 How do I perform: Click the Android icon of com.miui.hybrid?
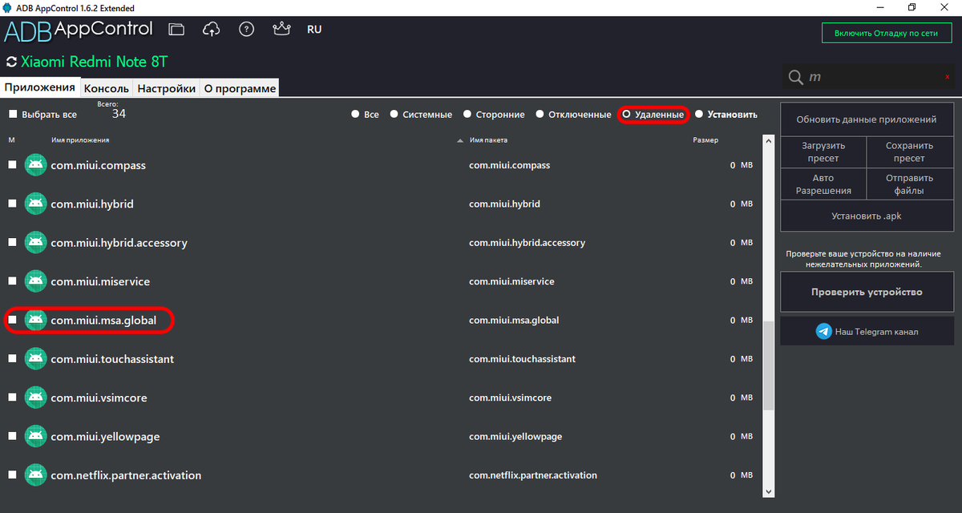35,204
